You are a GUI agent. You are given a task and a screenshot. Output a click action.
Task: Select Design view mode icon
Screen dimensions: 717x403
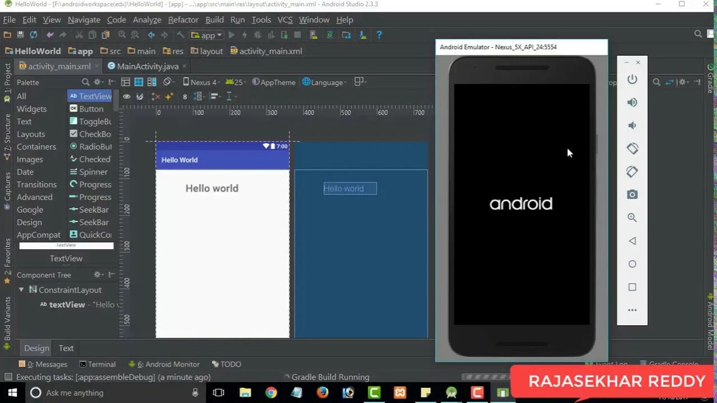click(125, 82)
